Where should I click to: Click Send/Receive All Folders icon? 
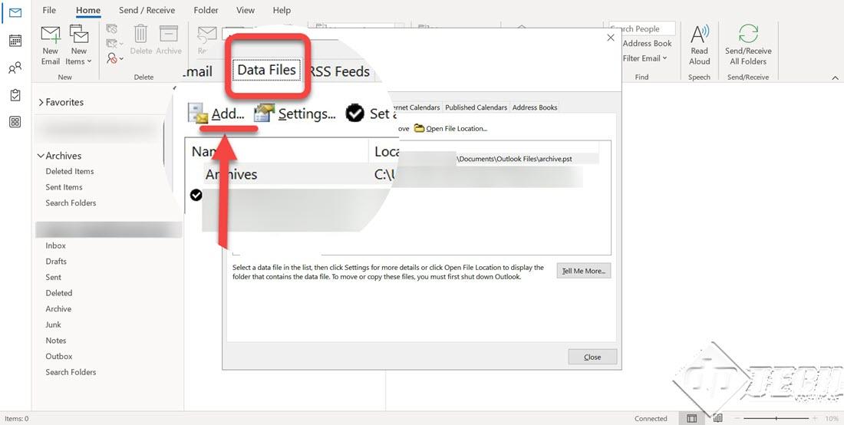click(x=748, y=35)
